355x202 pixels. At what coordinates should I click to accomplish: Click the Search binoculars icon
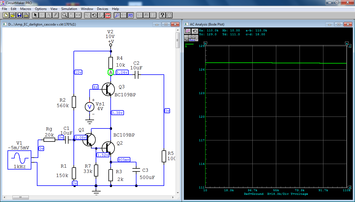146,15
